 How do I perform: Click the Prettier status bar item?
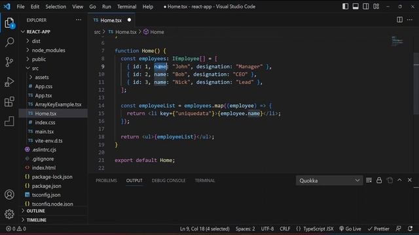point(378,228)
